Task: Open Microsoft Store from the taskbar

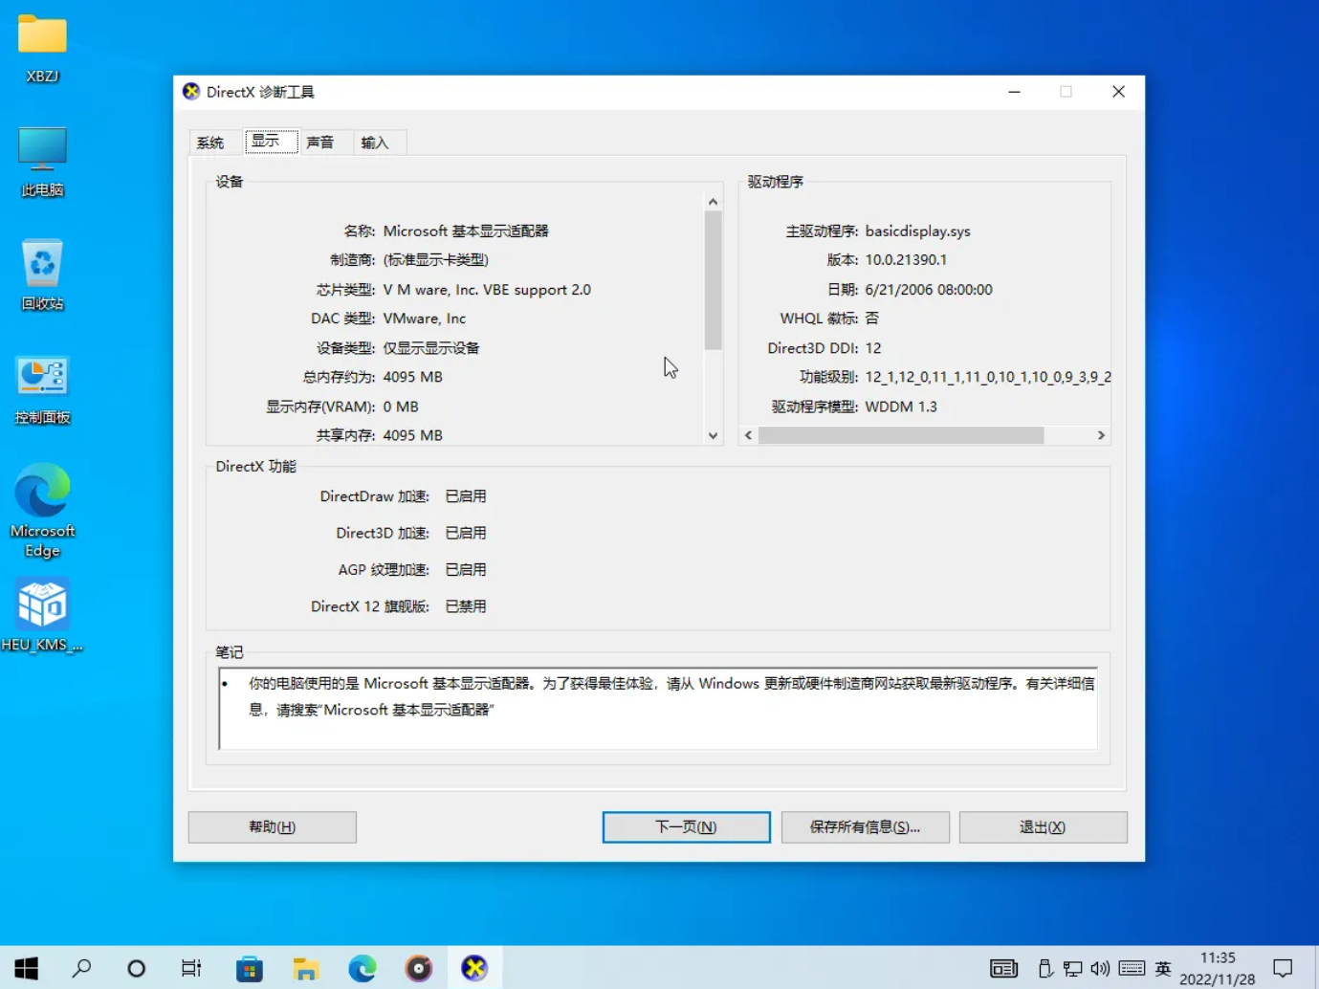Action: click(x=249, y=967)
